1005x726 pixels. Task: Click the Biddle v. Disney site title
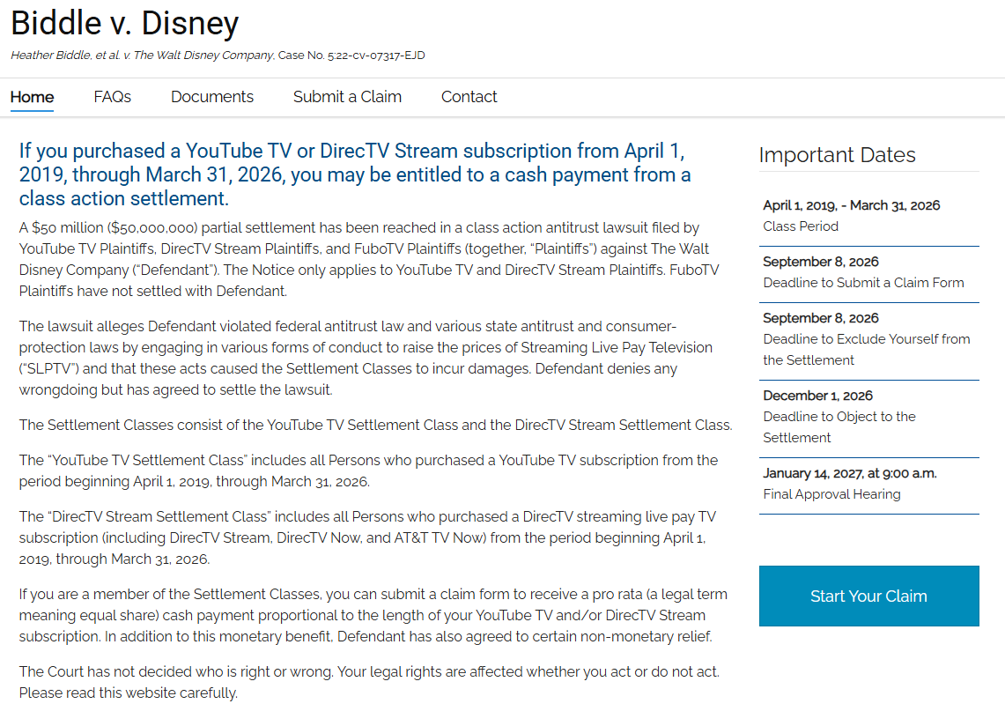pos(125,23)
